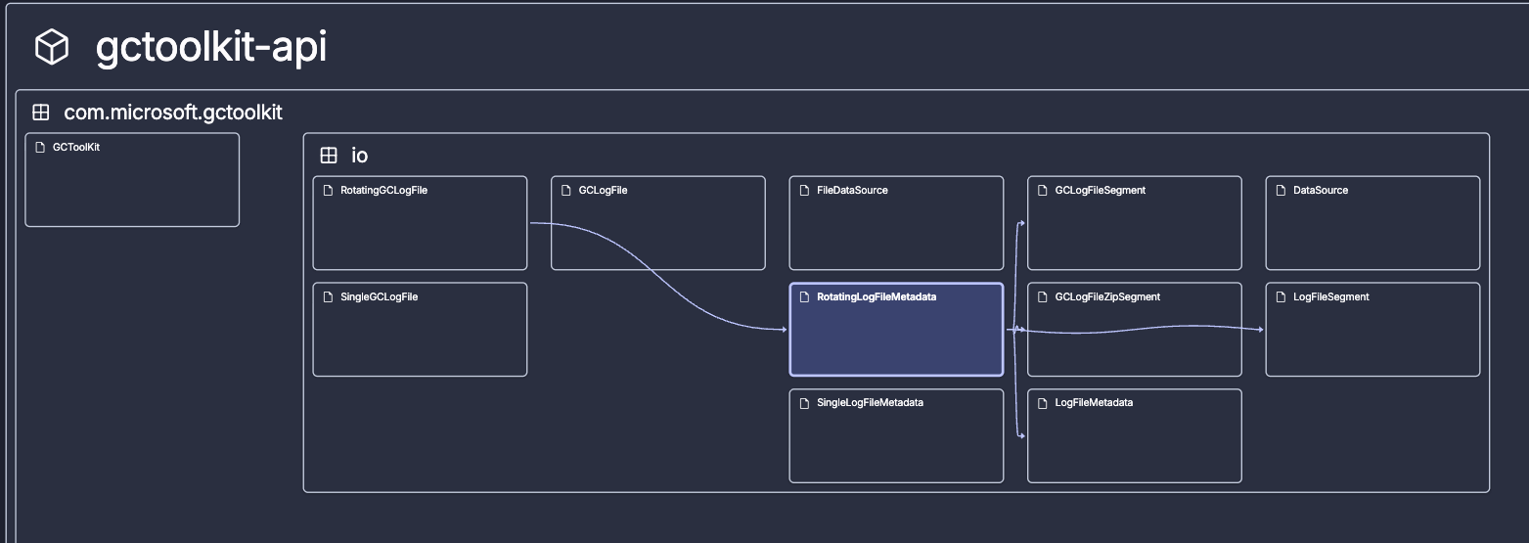Click the file icon beside LogFileSegment

[1281, 296]
